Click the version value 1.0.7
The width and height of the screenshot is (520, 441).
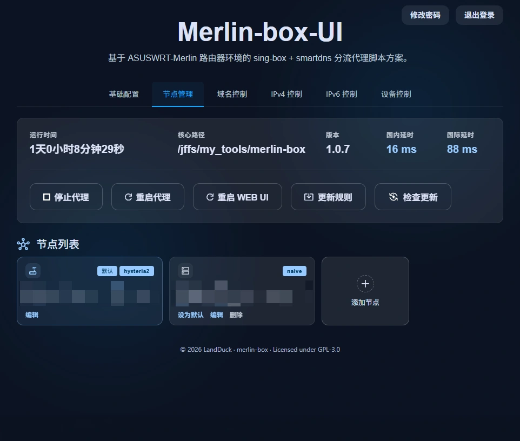pos(338,149)
